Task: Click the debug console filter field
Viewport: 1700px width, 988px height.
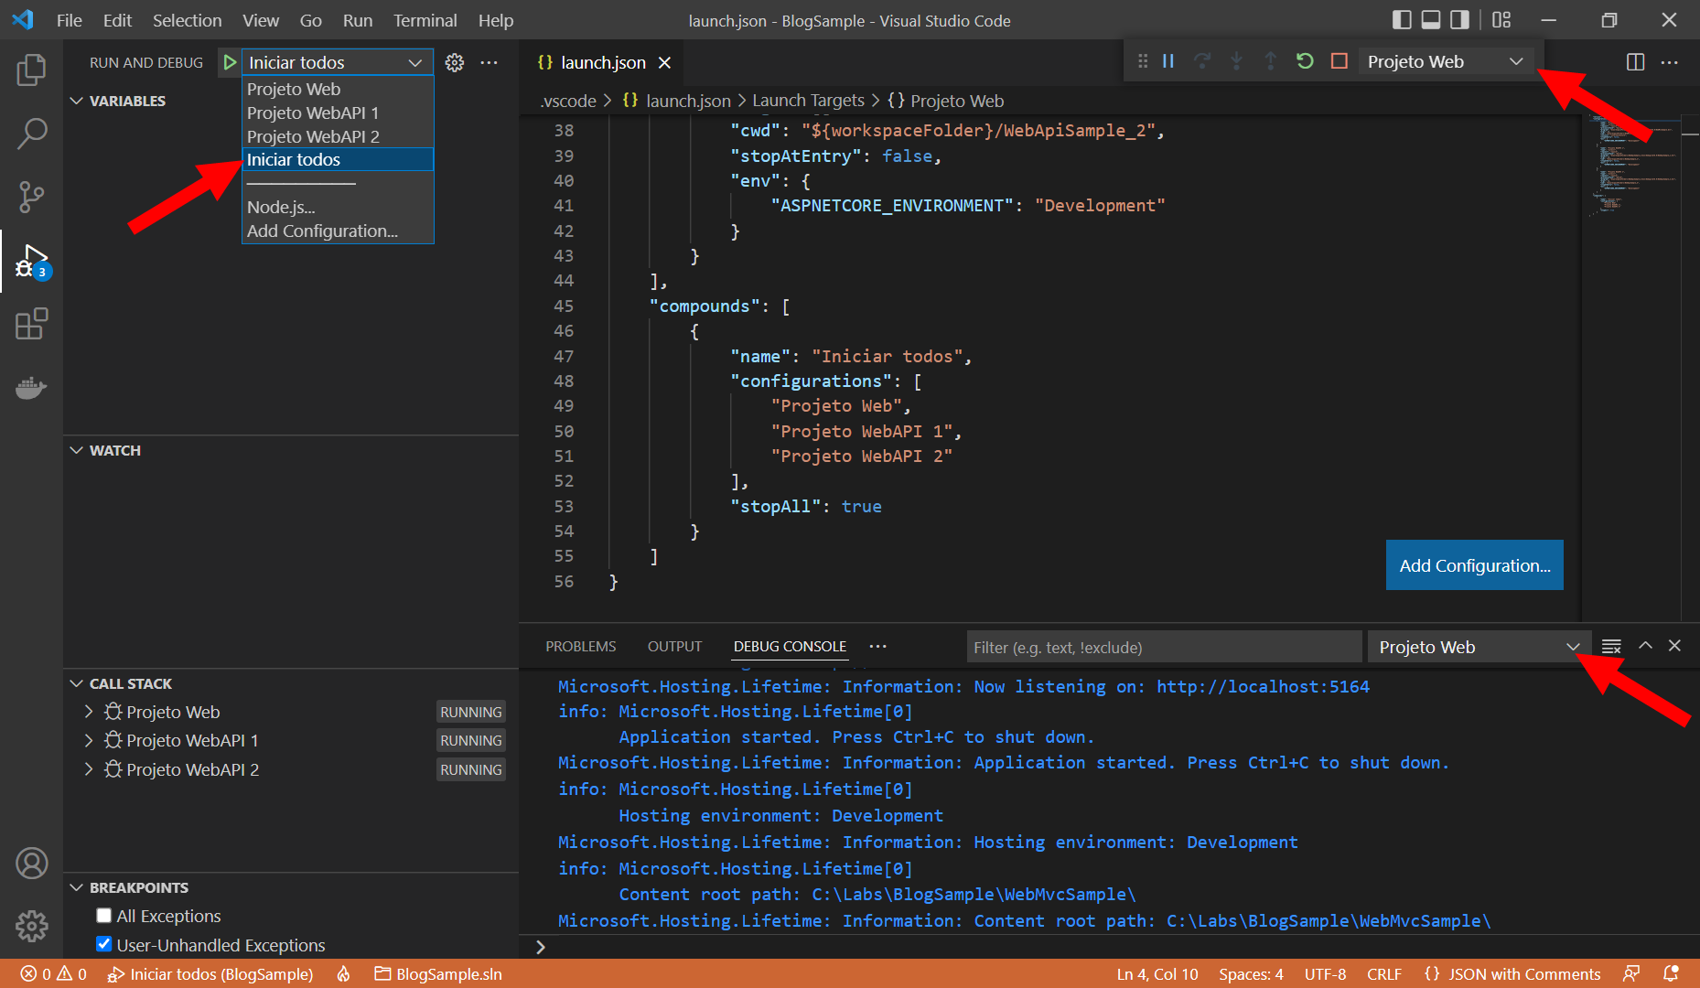Action: click(x=1163, y=647)
